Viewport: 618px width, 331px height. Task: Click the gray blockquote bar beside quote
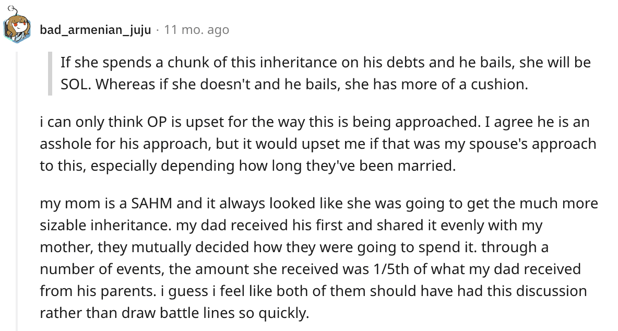[x=50, y=73]
